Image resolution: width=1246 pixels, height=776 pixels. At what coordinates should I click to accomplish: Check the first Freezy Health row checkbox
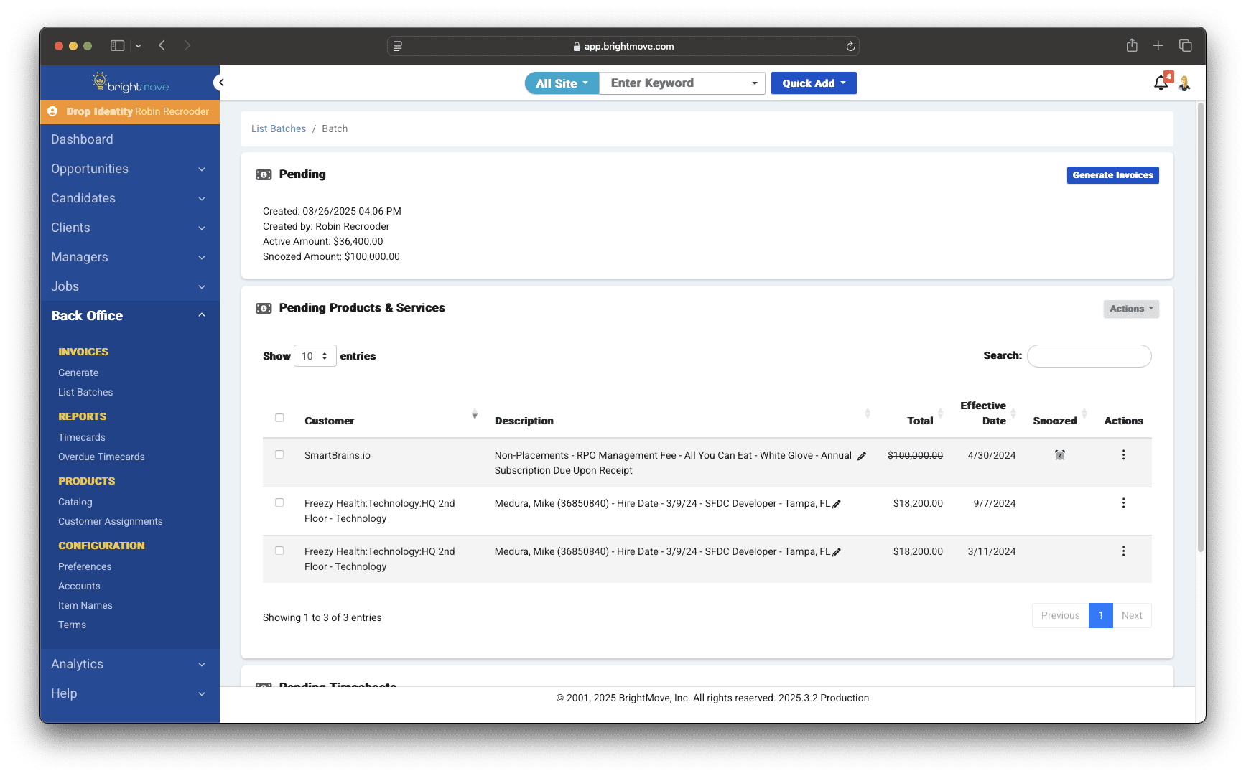tap(279, 502)
